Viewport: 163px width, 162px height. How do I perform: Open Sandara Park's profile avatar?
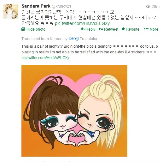[11, 12]
